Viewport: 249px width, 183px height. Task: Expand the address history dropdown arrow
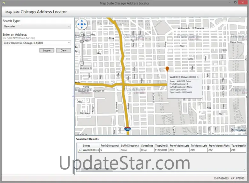(x=69, y=43)
